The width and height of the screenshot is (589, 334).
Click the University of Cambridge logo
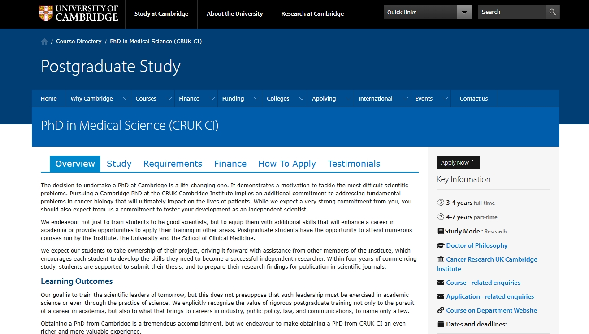(78, 13)
